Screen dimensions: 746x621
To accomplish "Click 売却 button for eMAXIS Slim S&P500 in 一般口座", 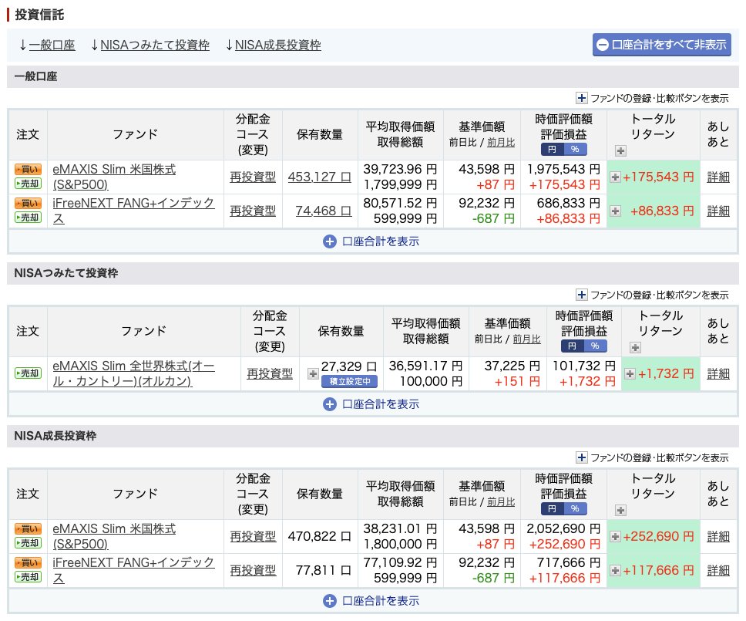I will 28,184.
